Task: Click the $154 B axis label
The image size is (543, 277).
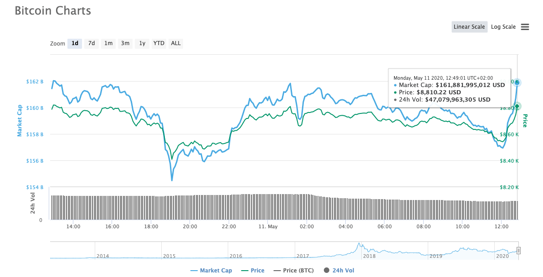Action: click(35, 187)
